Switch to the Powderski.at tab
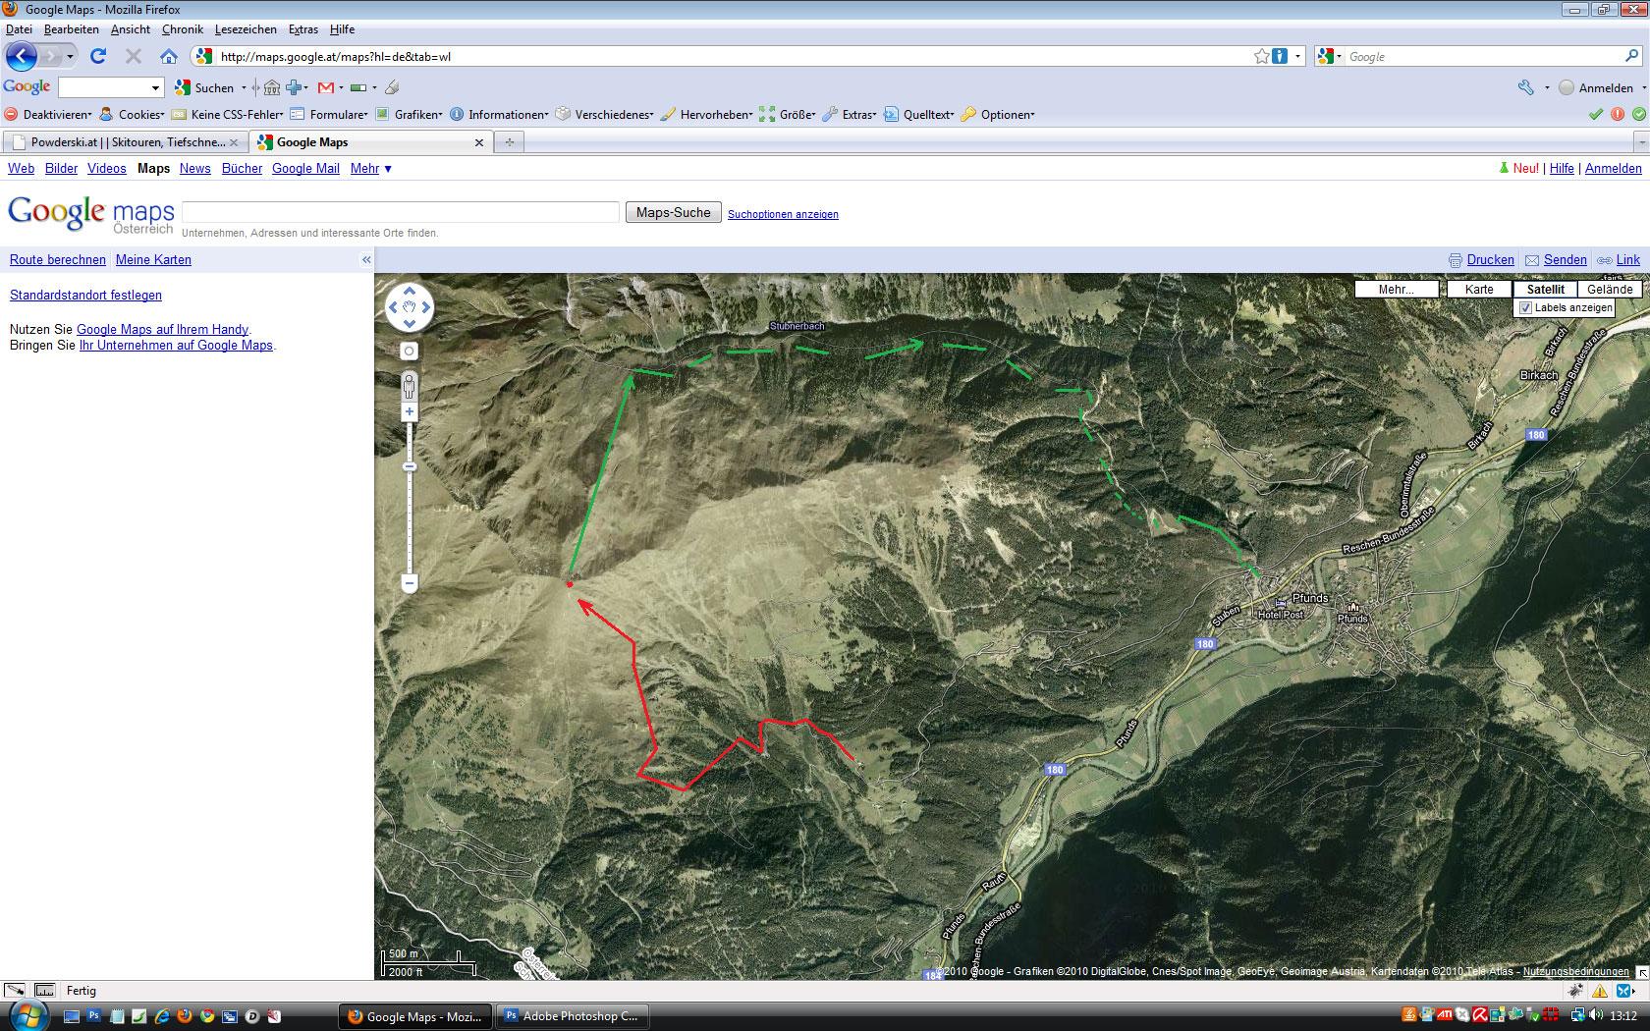The image size is (1650, 1031). pos(125,142)
